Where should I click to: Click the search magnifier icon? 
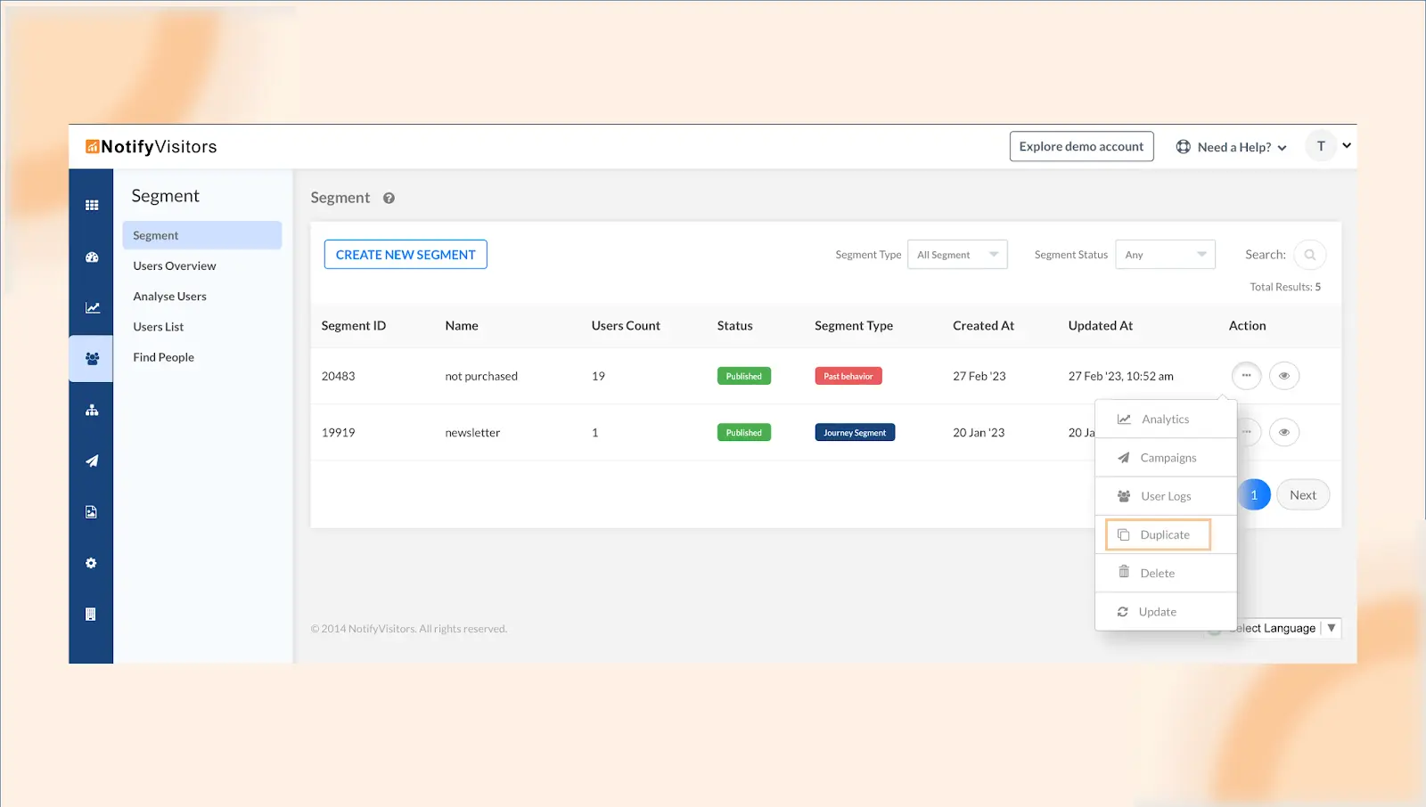click(x=1309, y=255)
